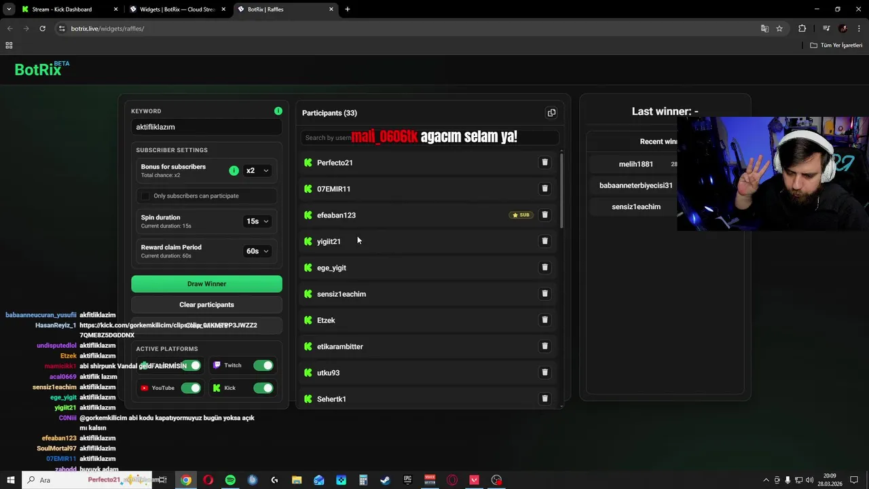
Task: Click recent winner sensiz1eachim
Action: coord(635,206)
